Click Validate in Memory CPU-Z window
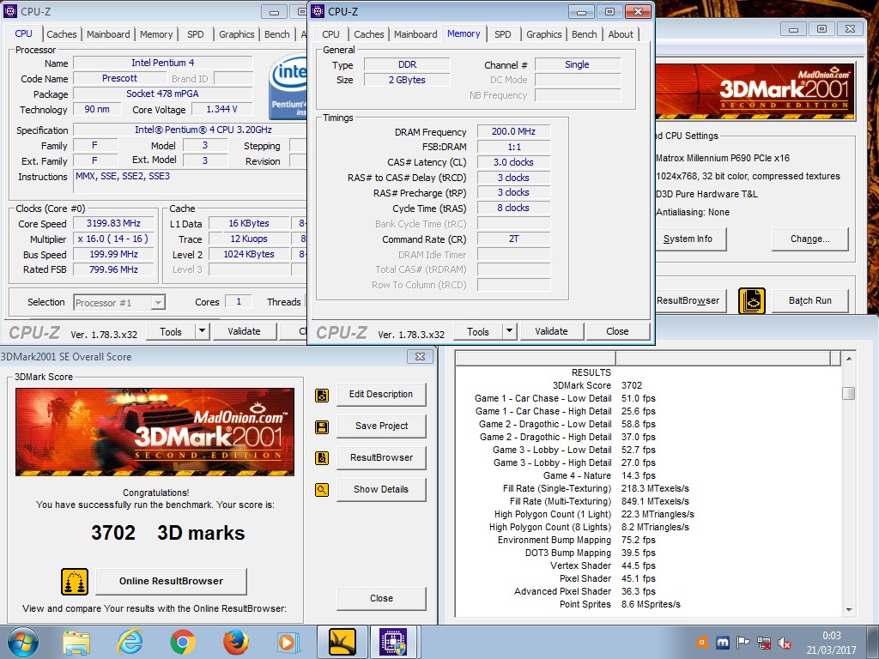 [552, 331]
